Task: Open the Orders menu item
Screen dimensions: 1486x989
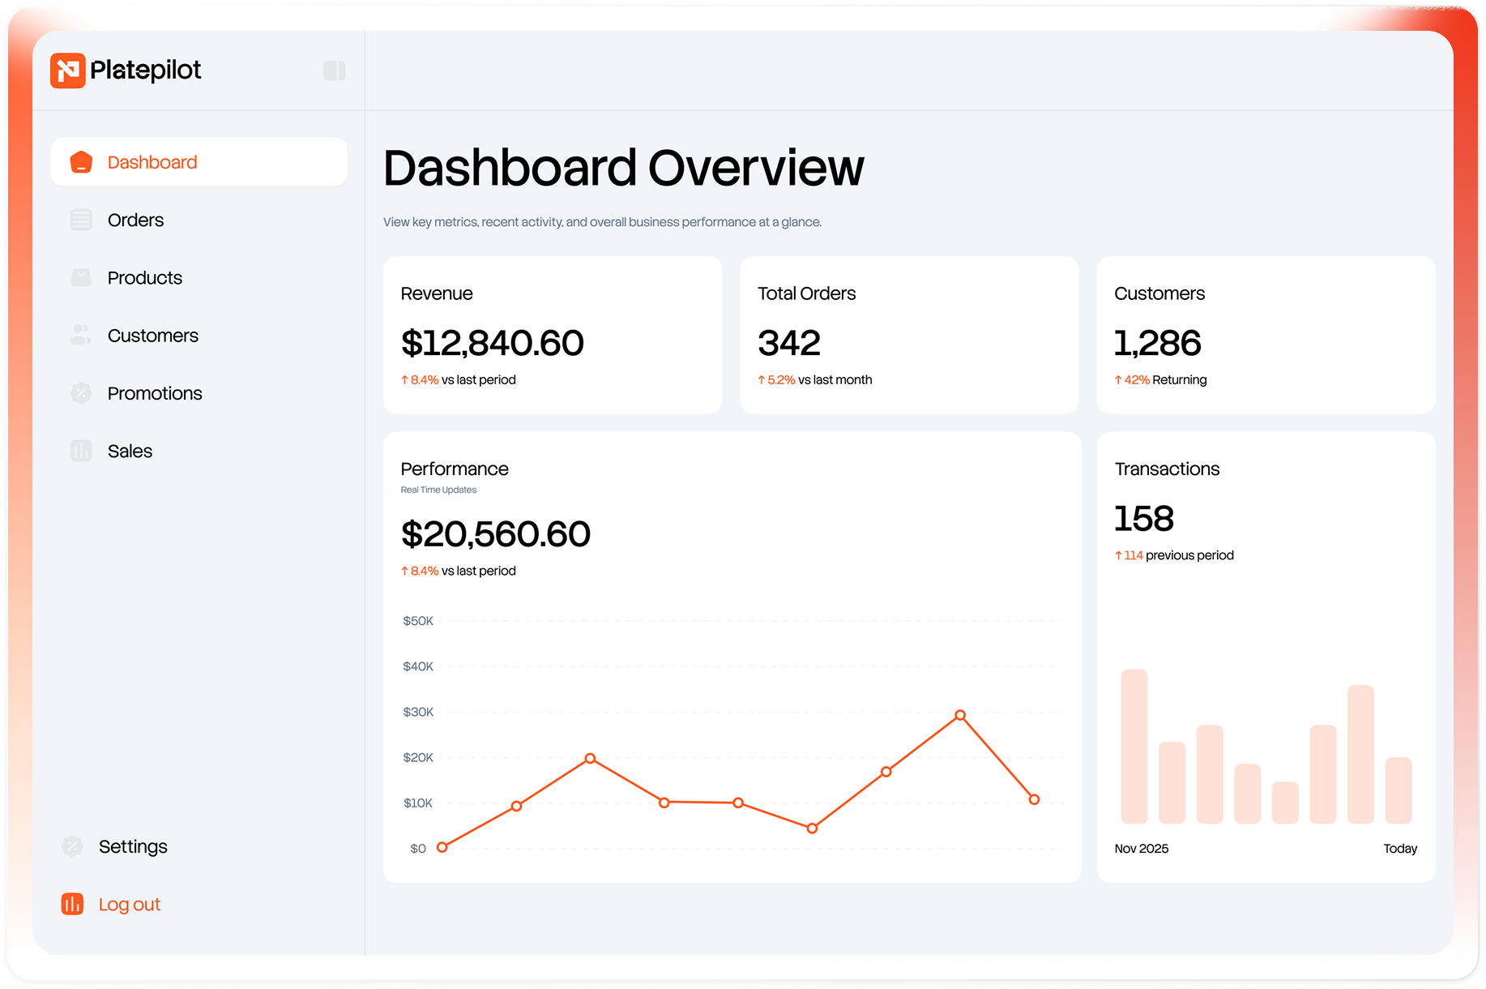Action: pos(135,220)
